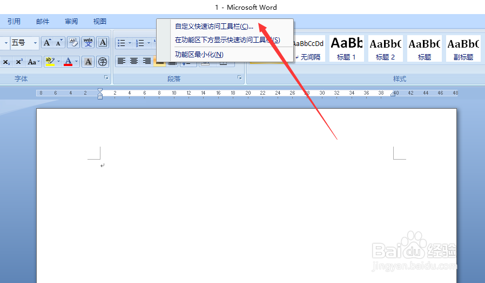Apply the 无间隔 style
Image resolution: width=485 pixels, height=283 pixels.
[x=309, y=49]
